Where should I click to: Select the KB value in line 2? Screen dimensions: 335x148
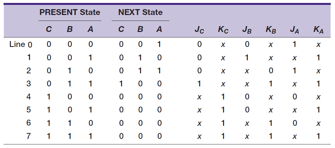pos(271,71)
